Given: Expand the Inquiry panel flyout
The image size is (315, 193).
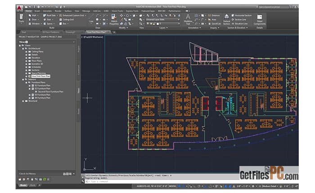Looking at the screenshot, I should tap(215, 28).
